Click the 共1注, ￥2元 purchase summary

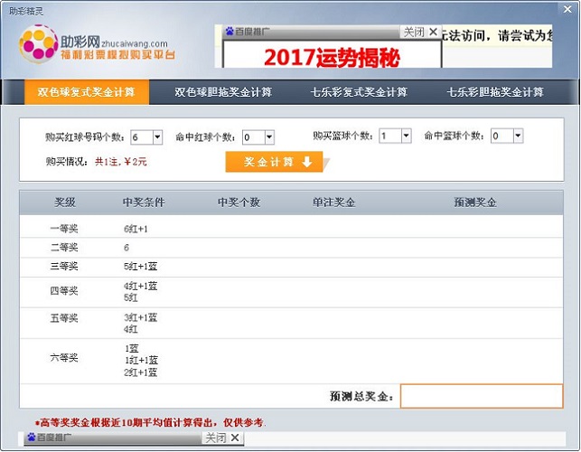click(x=121, y=162)
